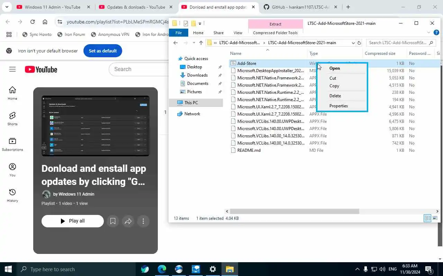Refresh the Explorer address bar
The height and width of the screenshot is (276, 443).
(x=359, y=43)
